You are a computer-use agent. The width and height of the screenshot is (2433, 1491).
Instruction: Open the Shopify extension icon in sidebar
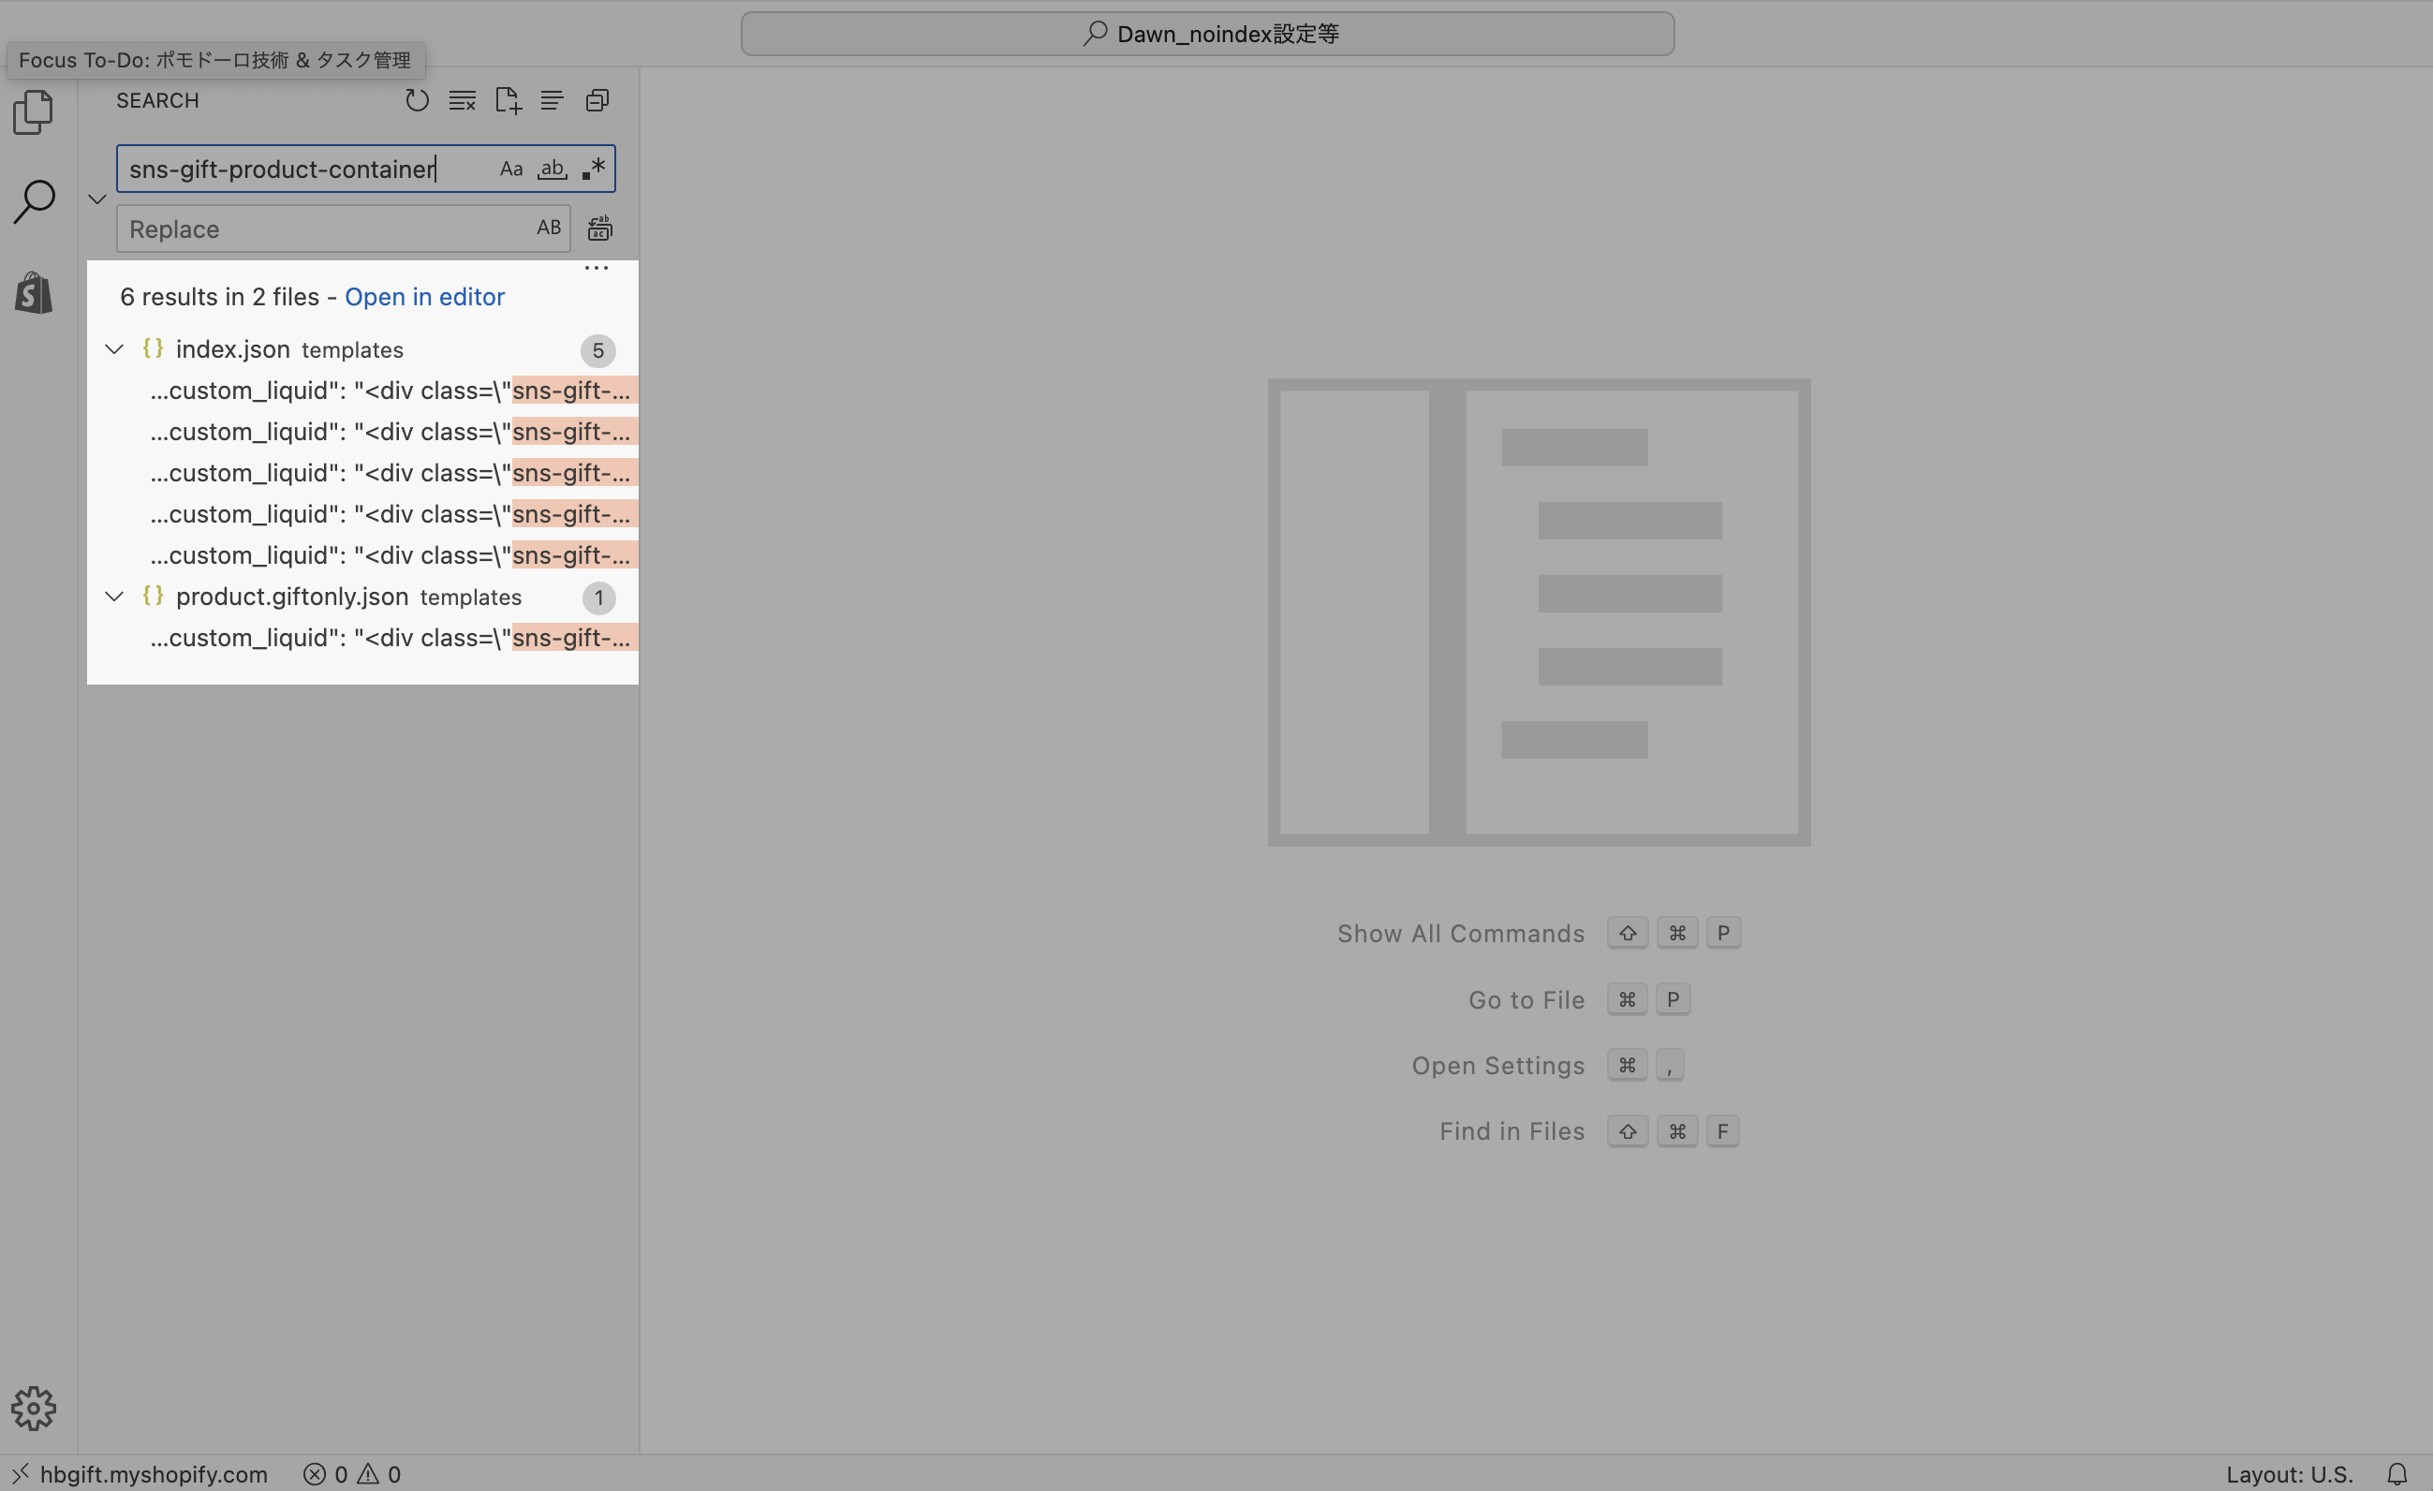click(x=34, y=292)
